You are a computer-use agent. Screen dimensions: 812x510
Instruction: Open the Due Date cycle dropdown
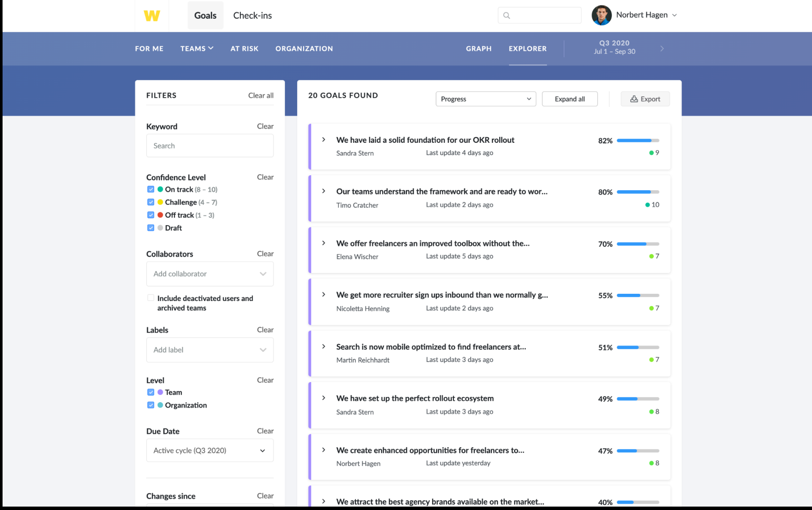click(x=209, y=450)
